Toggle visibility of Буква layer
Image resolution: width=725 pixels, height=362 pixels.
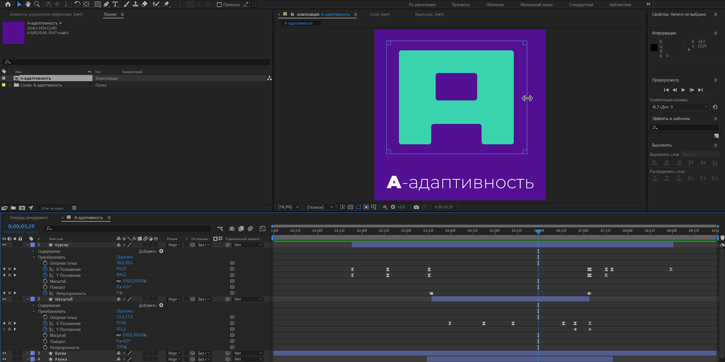(4, 353)
